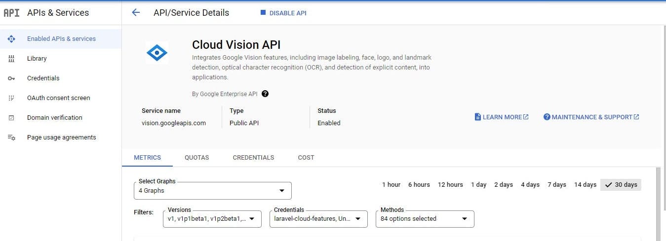Image resolution: width=666 pixels, height=241 pixels.
Task: Open Page usage agreements
Action: [61, 138]
